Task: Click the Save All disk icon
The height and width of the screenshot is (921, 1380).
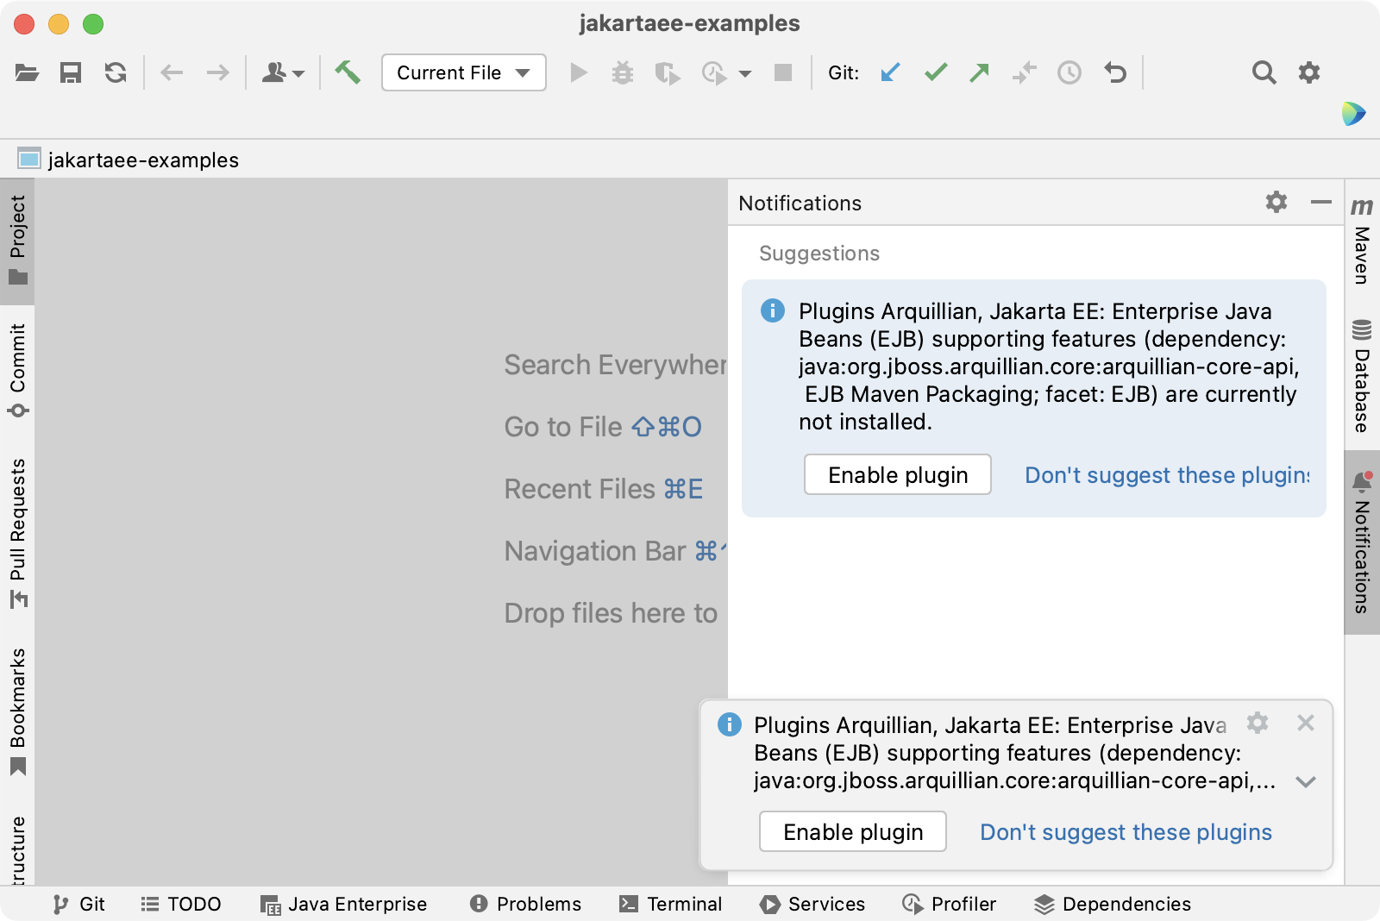Action: pos(71,72)
